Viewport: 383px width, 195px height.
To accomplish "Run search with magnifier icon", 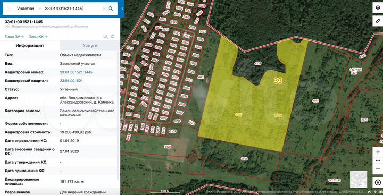I will [111, 9].
